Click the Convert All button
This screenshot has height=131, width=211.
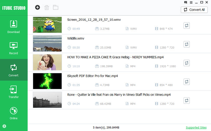[194, 10]
